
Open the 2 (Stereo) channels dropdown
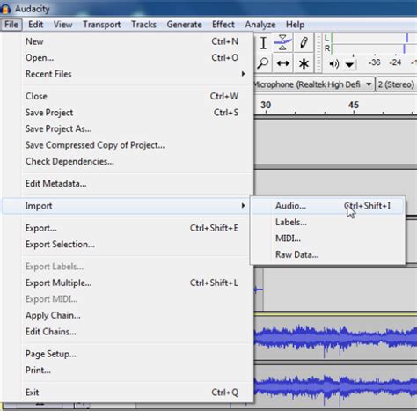(396, 84)
